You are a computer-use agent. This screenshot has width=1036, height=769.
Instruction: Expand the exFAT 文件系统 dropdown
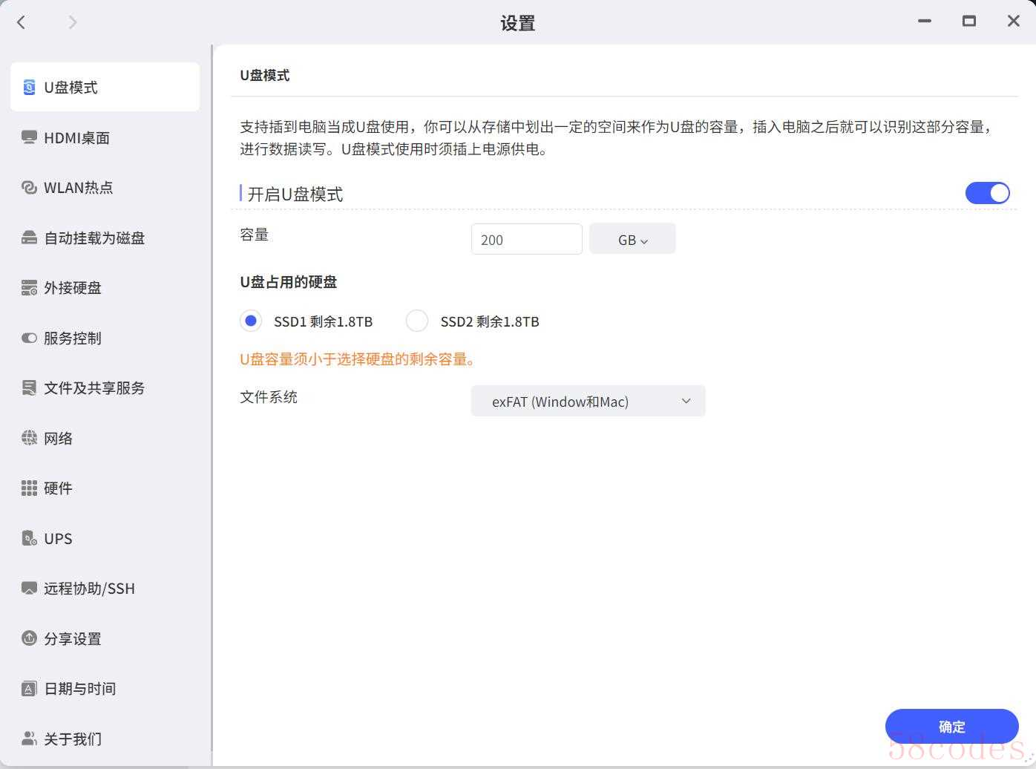point(588,402)
